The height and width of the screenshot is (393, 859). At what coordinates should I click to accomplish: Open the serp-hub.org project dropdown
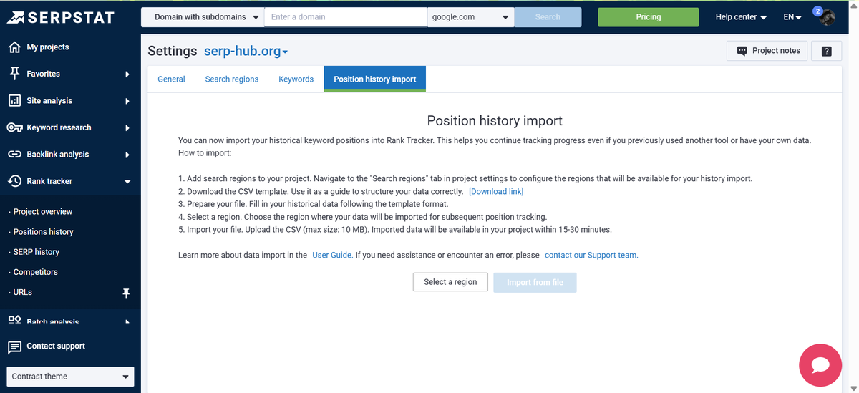[246, 52]
